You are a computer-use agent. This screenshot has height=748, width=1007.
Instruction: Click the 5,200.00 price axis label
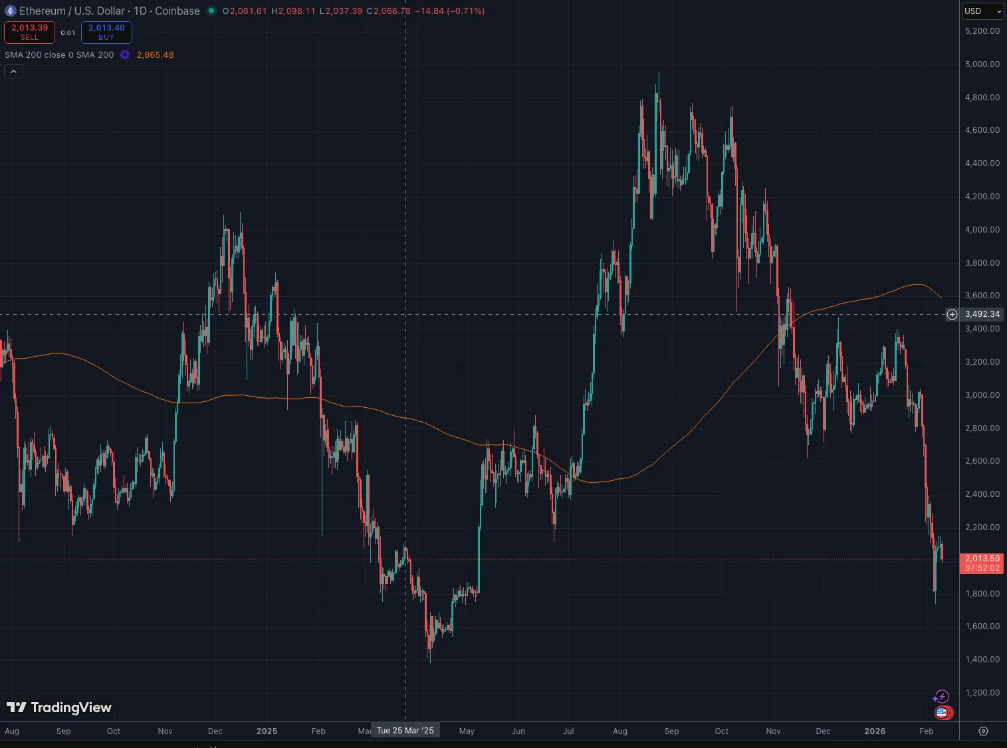click(982, 31)
